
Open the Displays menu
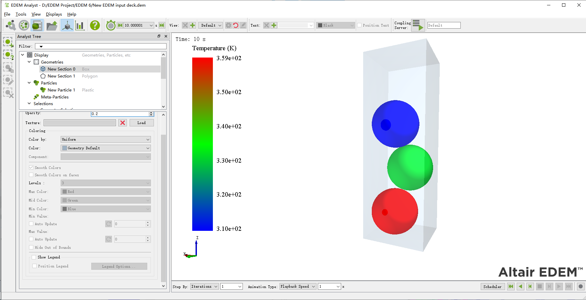pos(54,14)
